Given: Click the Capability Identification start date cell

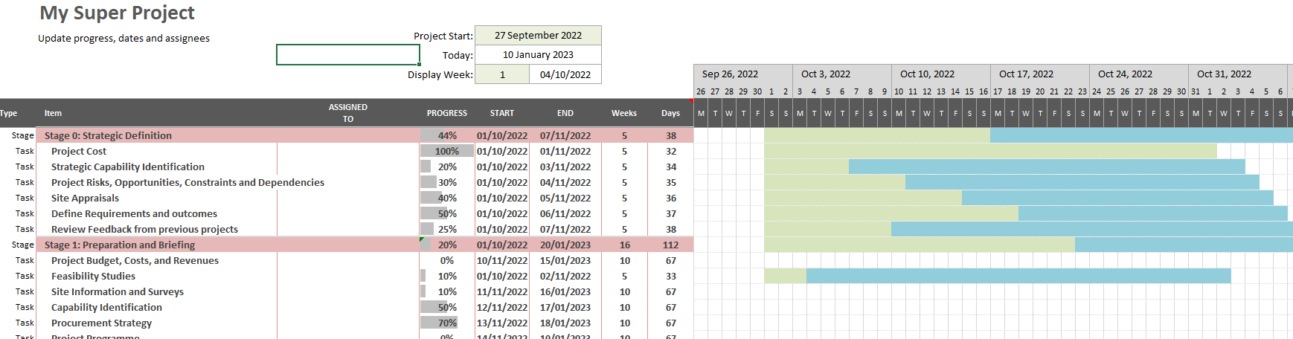Looking at the screenshot, I should tap(502, 308).
